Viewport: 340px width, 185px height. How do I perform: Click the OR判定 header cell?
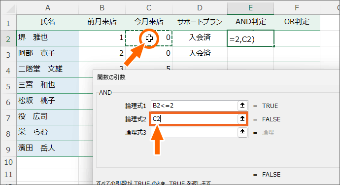click(x=297, y=22)
